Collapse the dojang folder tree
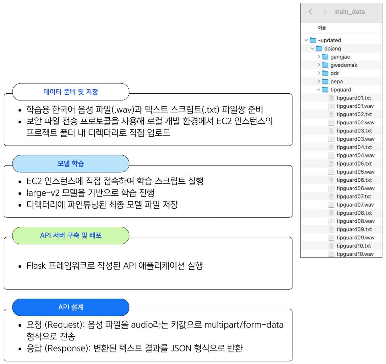This screenshot has width=386, height=364. coord(313,49)
